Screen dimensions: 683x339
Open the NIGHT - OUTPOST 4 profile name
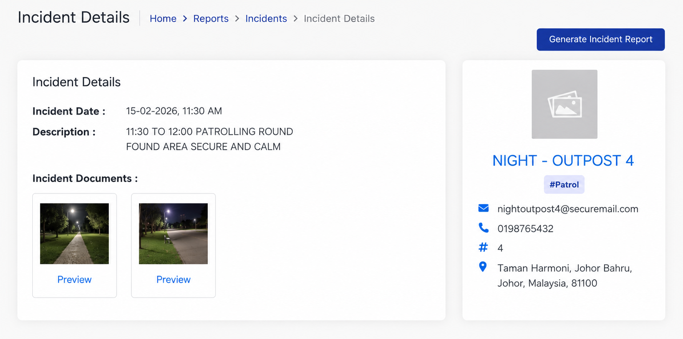click(563, 161)
